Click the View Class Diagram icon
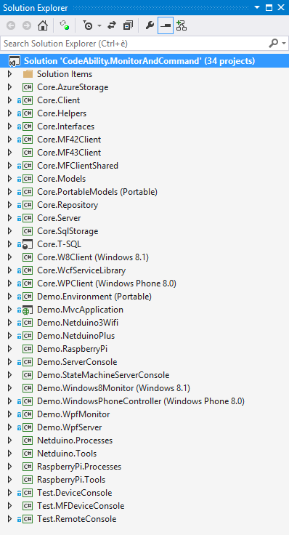The width and height of the screenshot is (289, 535). point(182,26)
